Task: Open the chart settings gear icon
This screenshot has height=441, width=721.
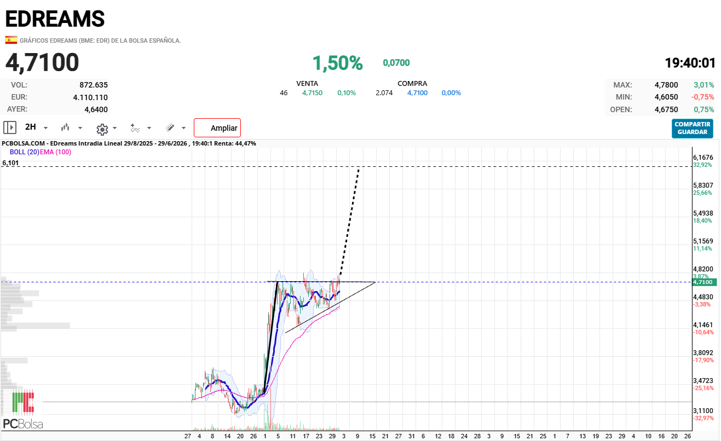Action: click(102, 129)
